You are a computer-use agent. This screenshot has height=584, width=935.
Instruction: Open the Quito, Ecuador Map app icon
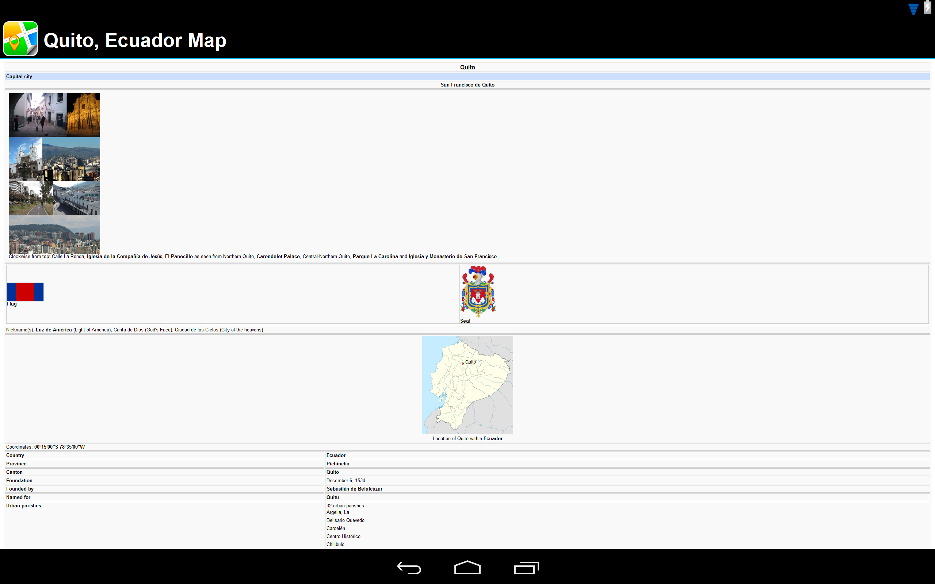(20, 39)
